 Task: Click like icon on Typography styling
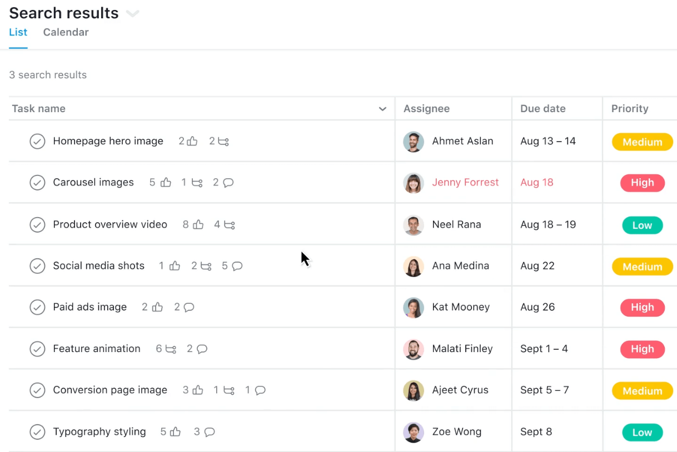(x=175, y=431)
